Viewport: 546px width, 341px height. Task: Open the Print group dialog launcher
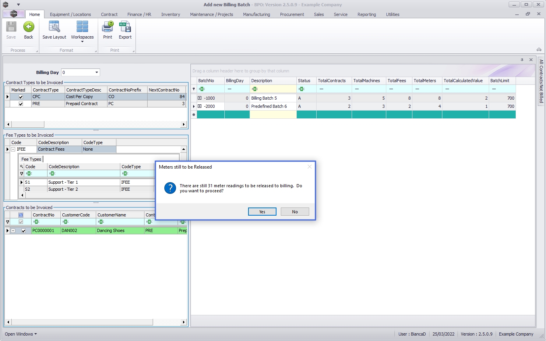tap(133, 51)
